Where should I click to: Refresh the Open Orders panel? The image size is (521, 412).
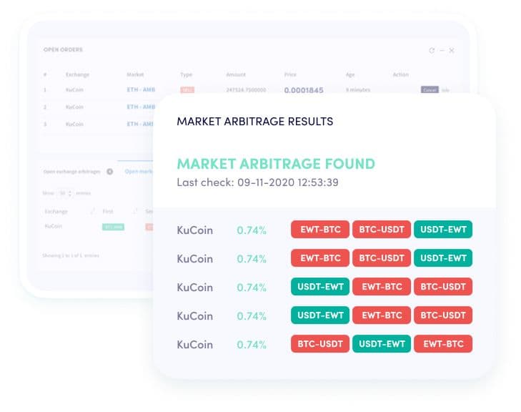pyautogui.click(x=432, y=51)
